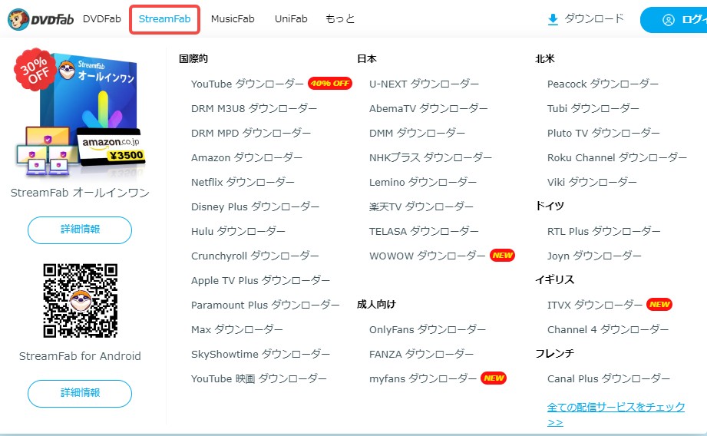
Task: Click the NEW badge beside myfans
Action: click(x=494, y=378)
